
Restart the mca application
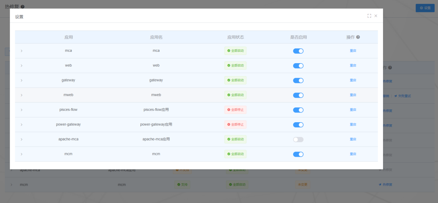coord(353,51)
